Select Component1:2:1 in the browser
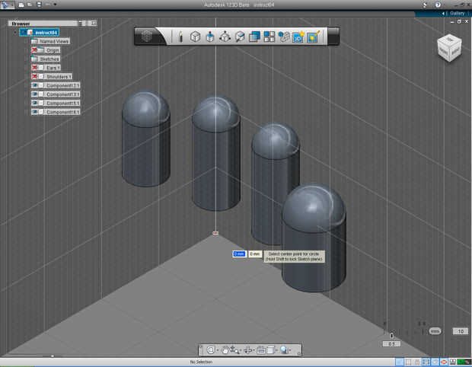 tap(63, 85)
